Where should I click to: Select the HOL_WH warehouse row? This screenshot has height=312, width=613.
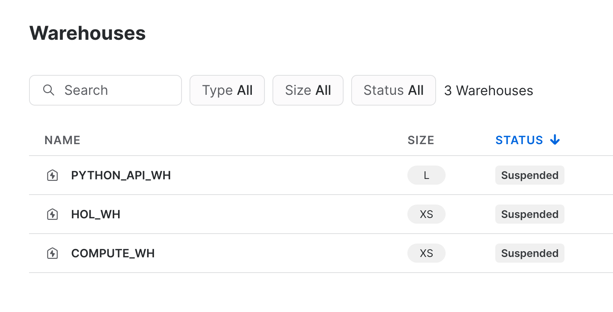coord(96,214)
